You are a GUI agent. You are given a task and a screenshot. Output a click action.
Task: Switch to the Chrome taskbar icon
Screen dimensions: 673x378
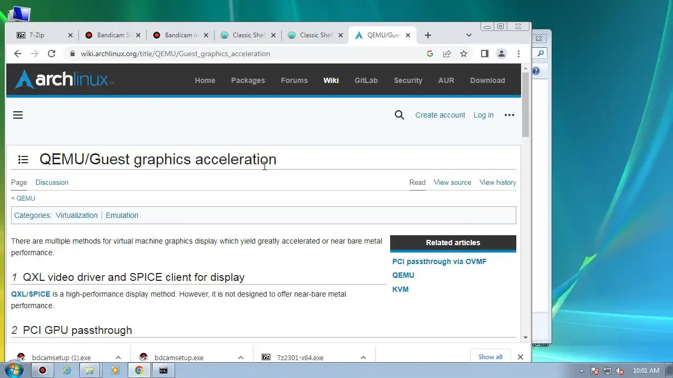pos(139,370)
